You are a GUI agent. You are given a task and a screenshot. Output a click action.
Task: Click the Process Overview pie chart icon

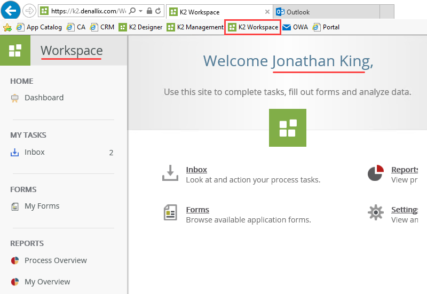pyautogui.click(x=15, y=260)
